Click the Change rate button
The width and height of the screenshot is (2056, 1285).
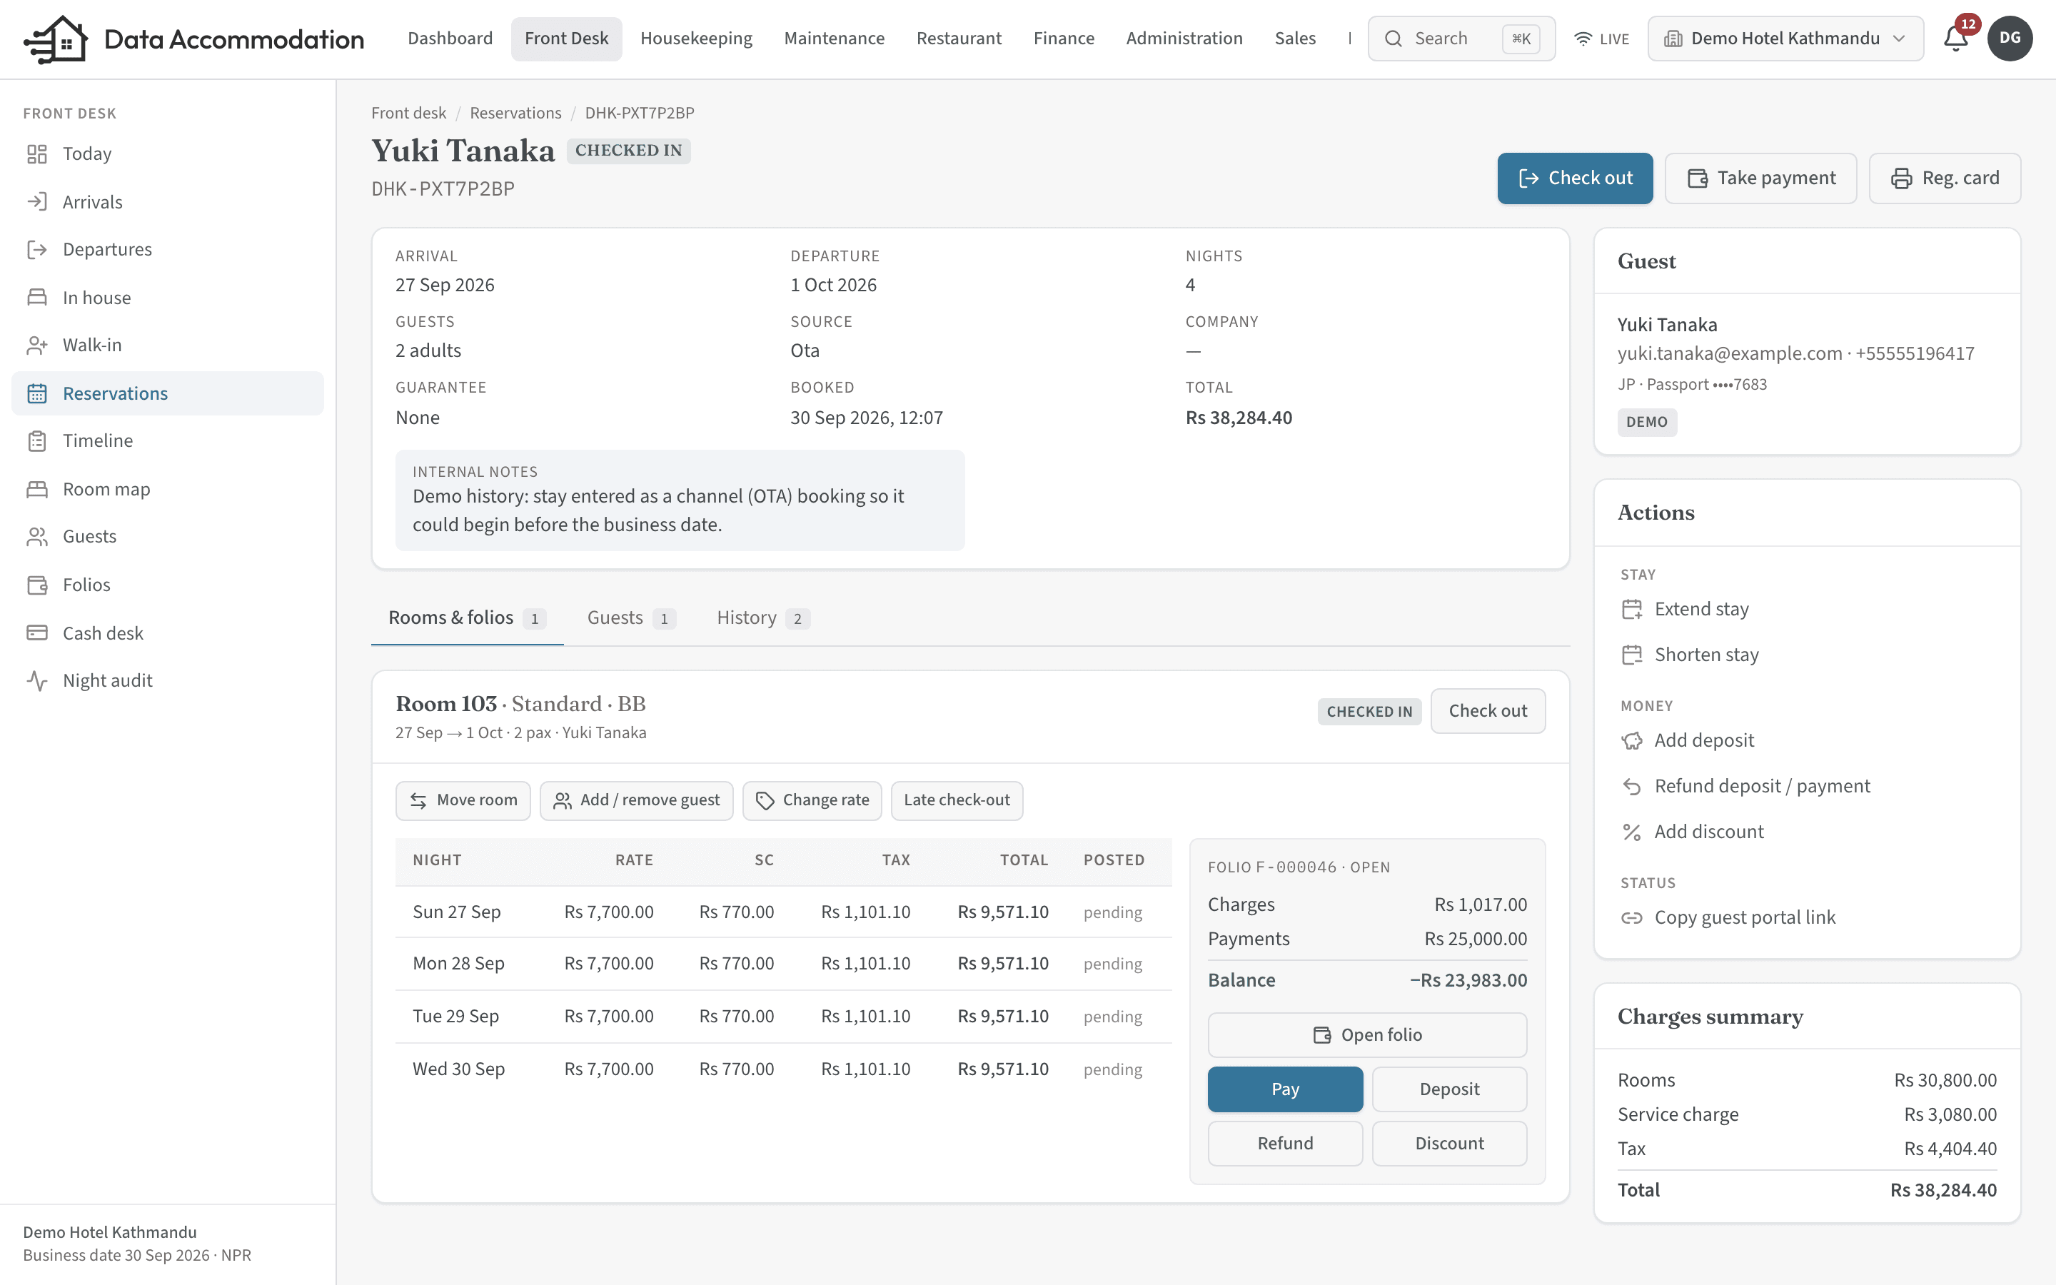(812, 800)
